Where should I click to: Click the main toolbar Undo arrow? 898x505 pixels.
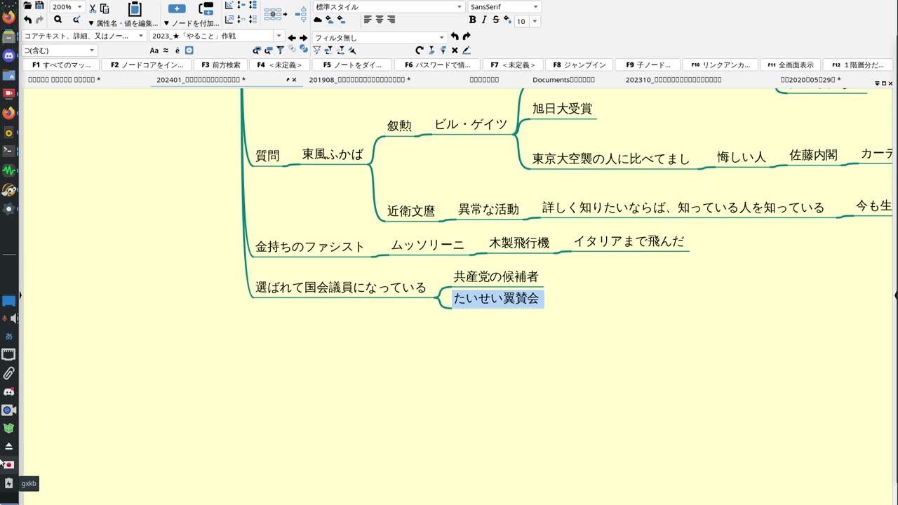pos(27,20)
